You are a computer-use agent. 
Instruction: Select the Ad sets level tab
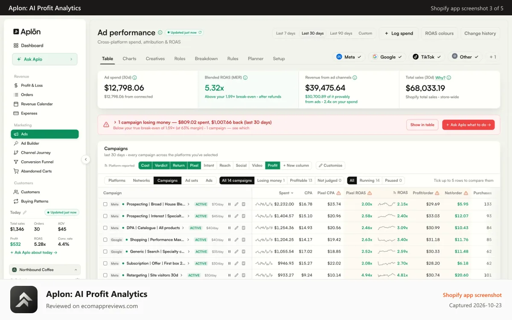192,180
